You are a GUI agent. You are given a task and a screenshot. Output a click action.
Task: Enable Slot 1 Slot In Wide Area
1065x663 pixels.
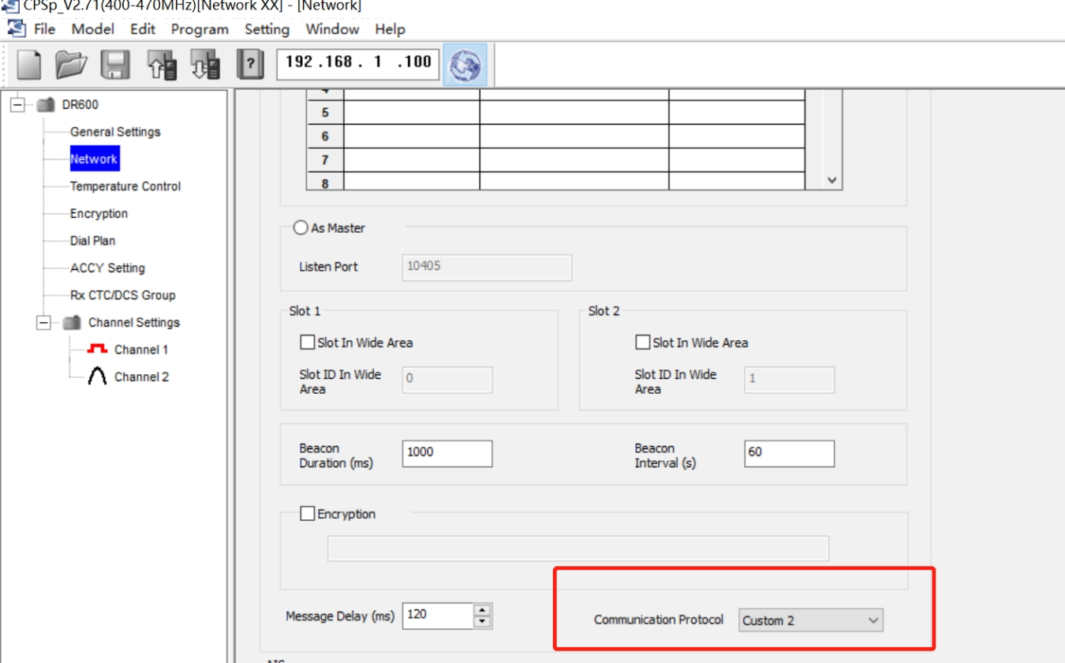pyautogui.click(x=308, y=343)
